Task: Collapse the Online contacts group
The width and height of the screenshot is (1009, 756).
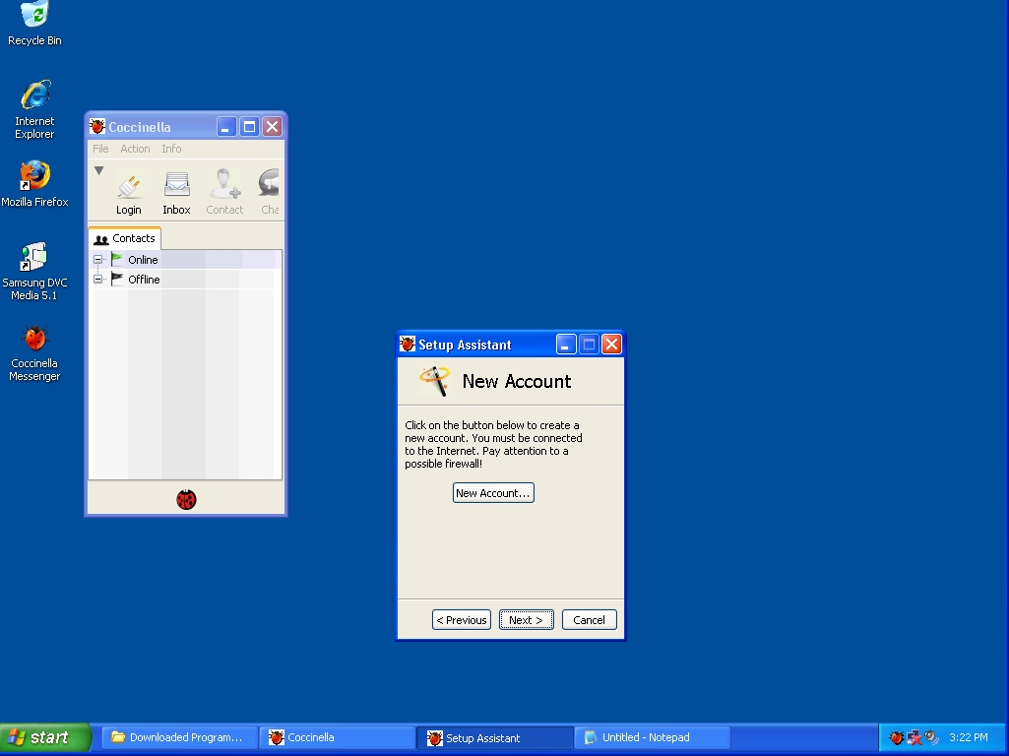Action: coord(97,259)
